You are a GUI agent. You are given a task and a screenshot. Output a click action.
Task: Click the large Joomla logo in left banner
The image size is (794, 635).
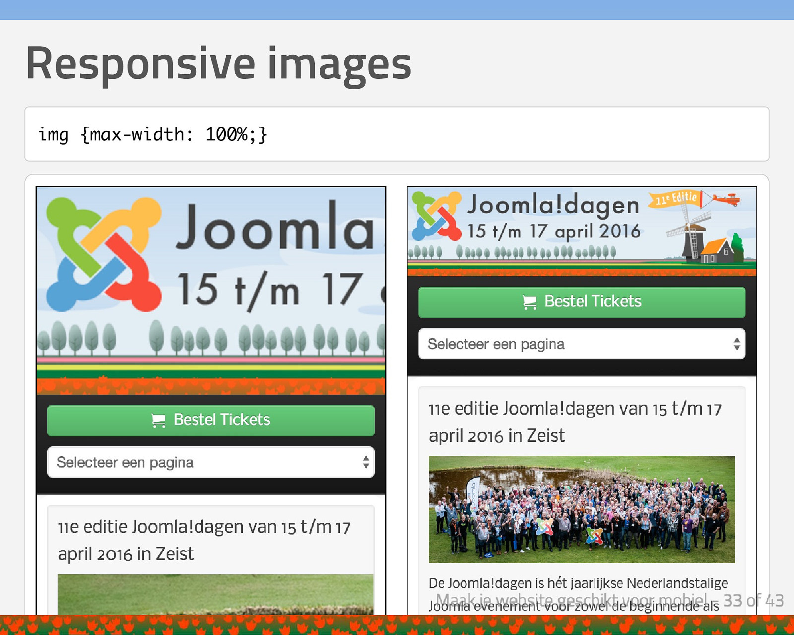click(x=104, y=254)
